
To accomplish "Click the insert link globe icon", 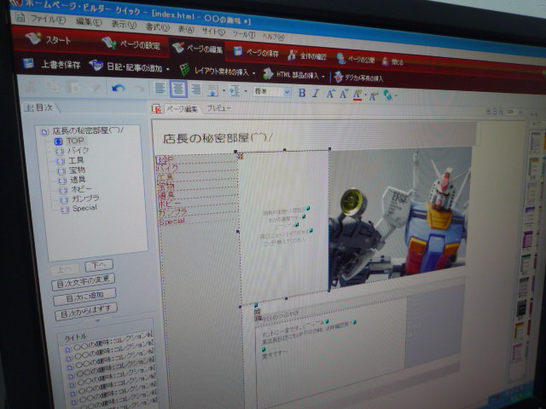I will pos(387,95).
